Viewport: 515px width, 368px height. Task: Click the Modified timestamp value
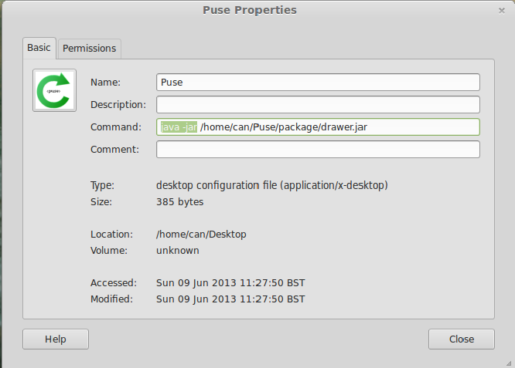[x=230, y=299]
